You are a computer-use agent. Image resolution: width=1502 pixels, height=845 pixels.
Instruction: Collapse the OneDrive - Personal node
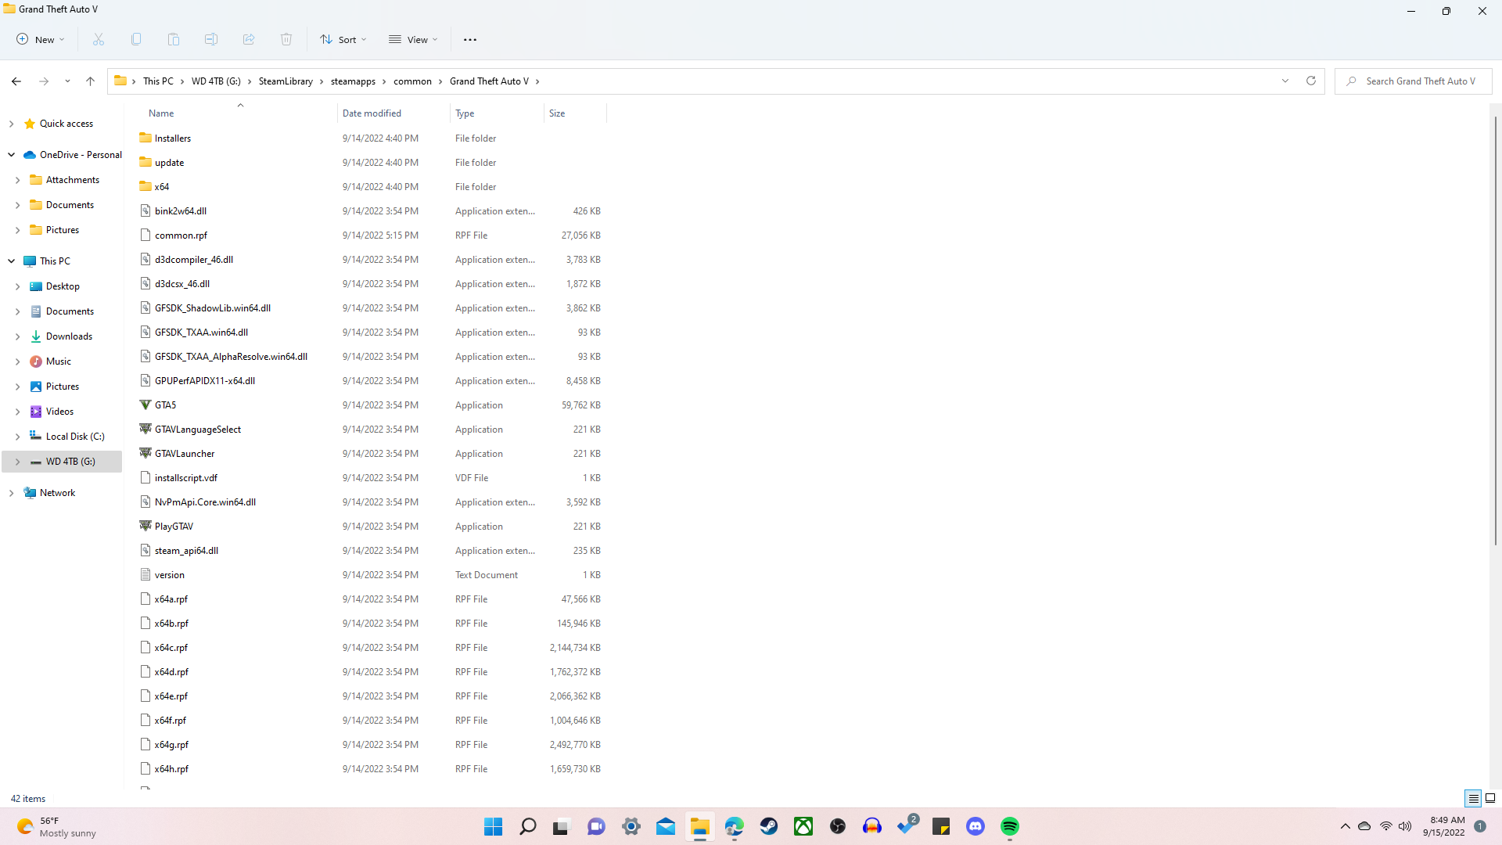click(x=11, y=155)
